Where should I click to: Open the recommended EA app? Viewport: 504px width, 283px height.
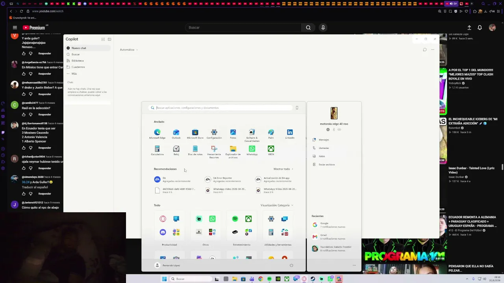pos(172,179)
